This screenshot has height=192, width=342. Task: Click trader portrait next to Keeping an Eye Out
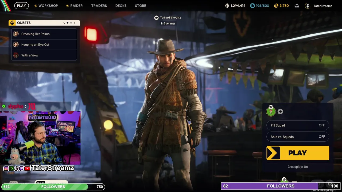[16, 45]
